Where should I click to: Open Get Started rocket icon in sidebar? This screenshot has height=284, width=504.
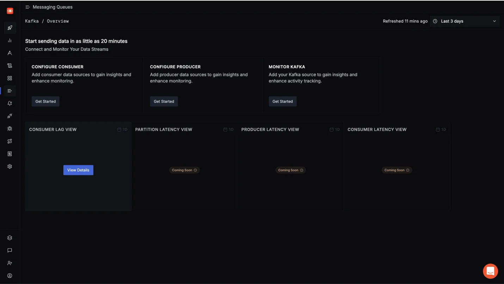point(10,27)
